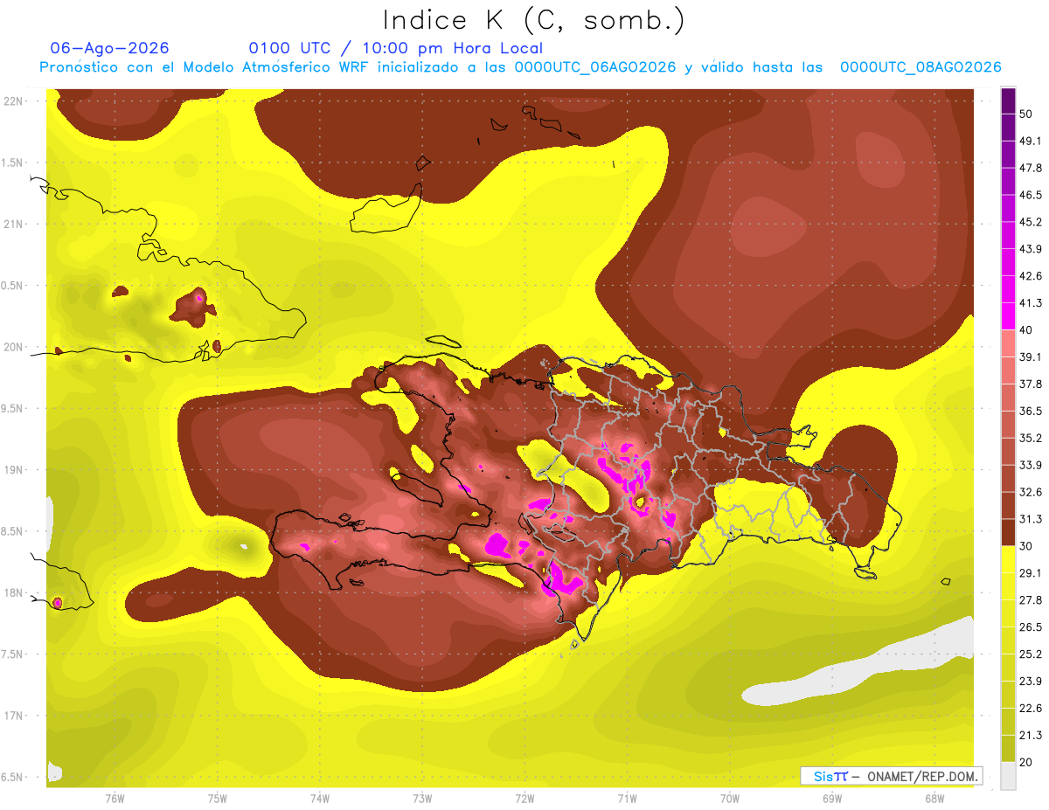
Task: Click the "SisTT – ONAMET/REP.DOM." credit label
Action: 891,776
